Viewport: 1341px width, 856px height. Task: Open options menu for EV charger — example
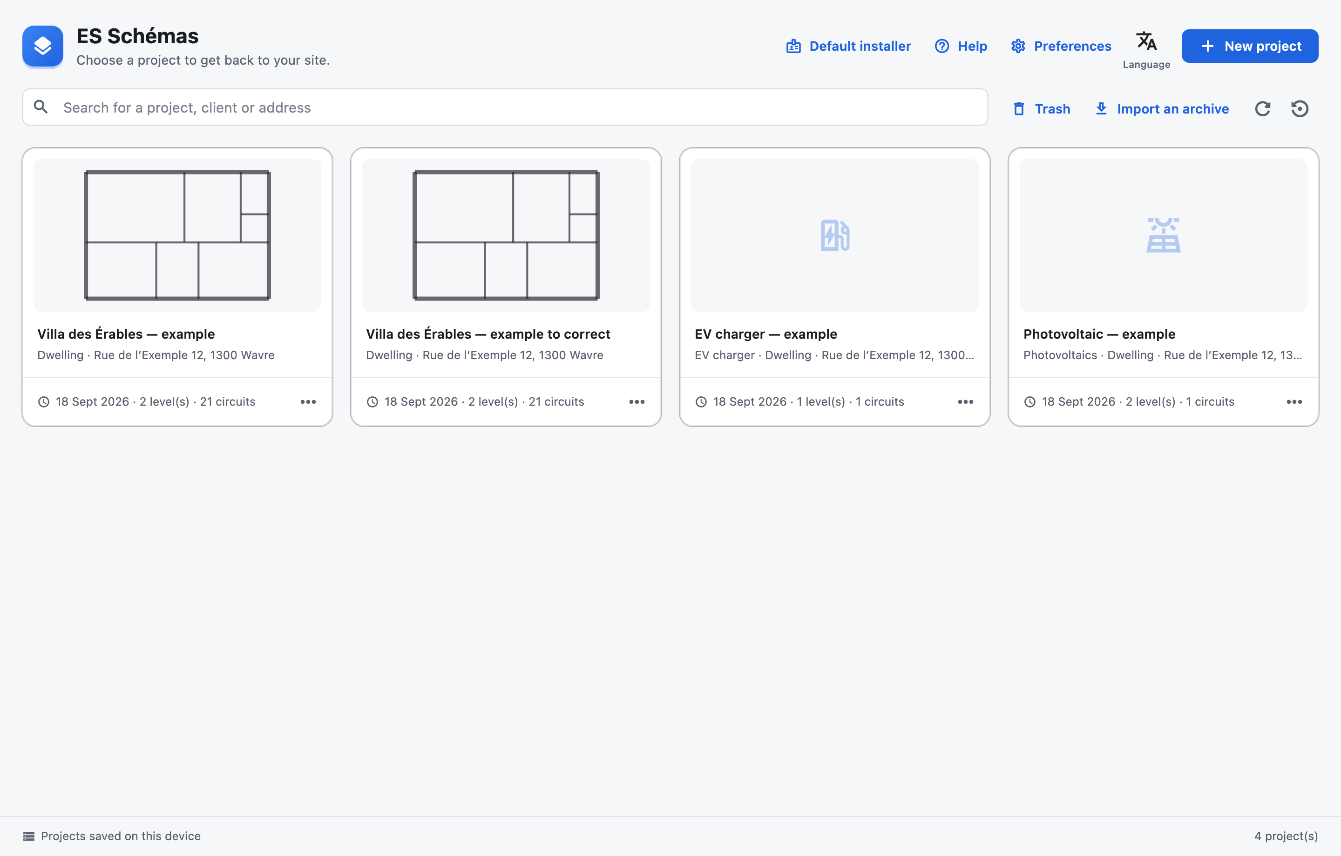click(966, 402)
